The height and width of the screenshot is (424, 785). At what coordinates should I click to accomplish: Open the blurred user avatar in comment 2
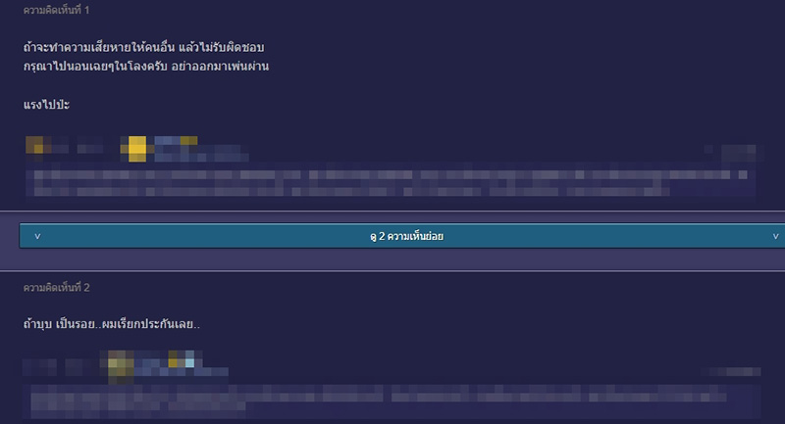click(37, 367)
